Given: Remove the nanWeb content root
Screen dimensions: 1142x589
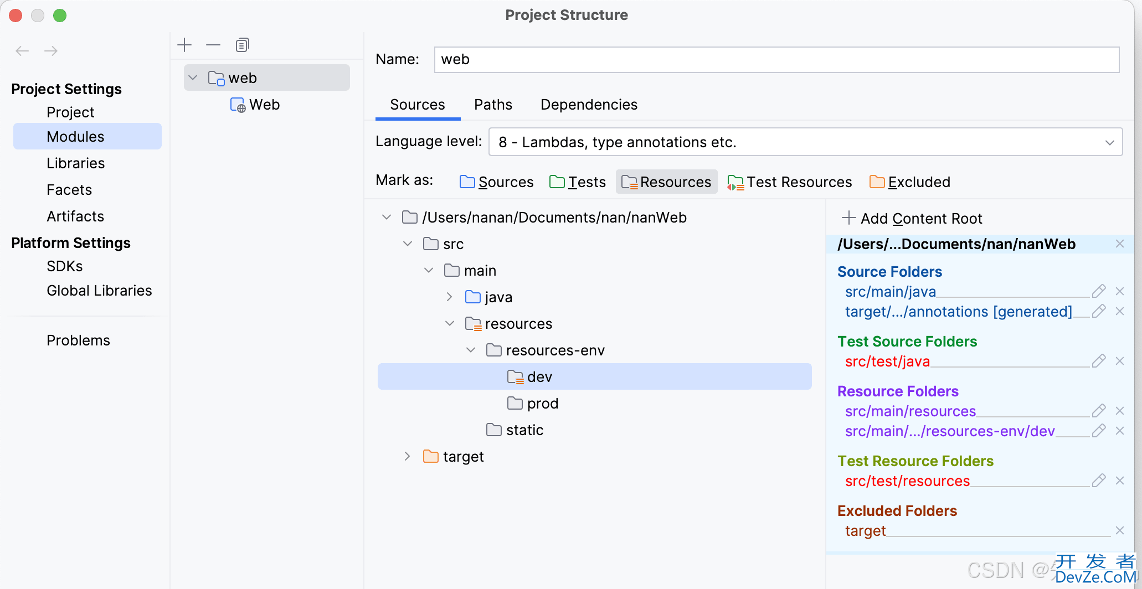Looking at the screenshot, I should pyautogui.click(x=1120, y=244).
